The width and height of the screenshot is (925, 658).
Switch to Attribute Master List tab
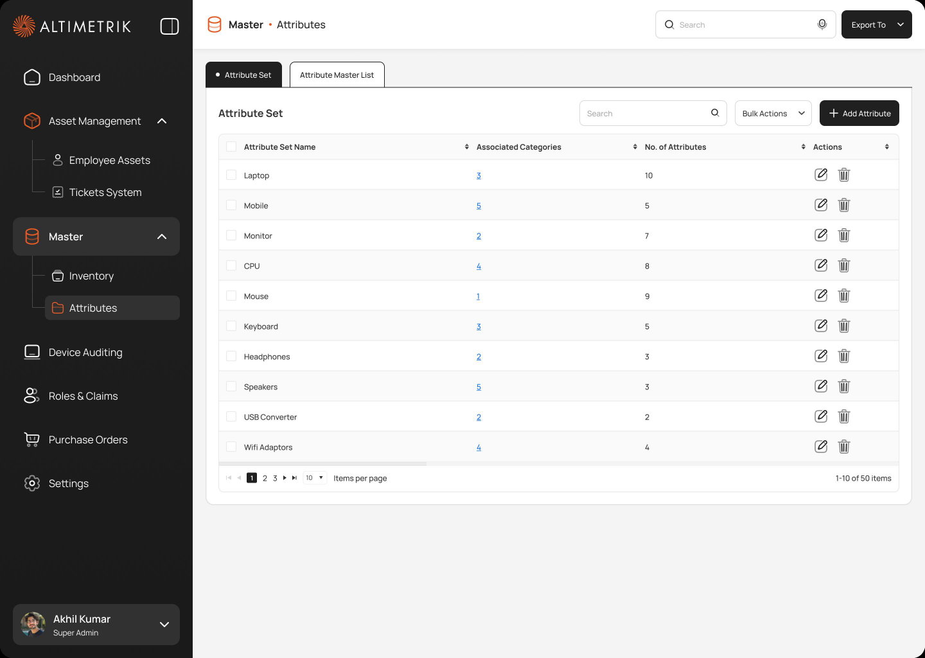[x=337, y=75]
